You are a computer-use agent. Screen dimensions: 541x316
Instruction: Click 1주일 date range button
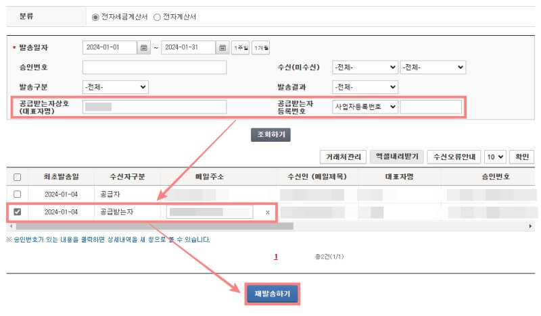(241, 47)
